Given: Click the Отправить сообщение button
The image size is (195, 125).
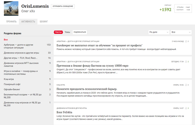Looking at the screenshot, I should 63,6.
